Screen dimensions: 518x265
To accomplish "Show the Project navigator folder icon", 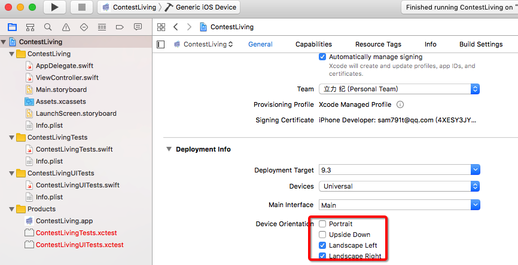I will 12,27.
